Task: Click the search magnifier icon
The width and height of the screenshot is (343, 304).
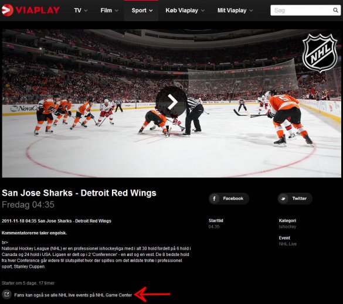Action: pos(335,11)
